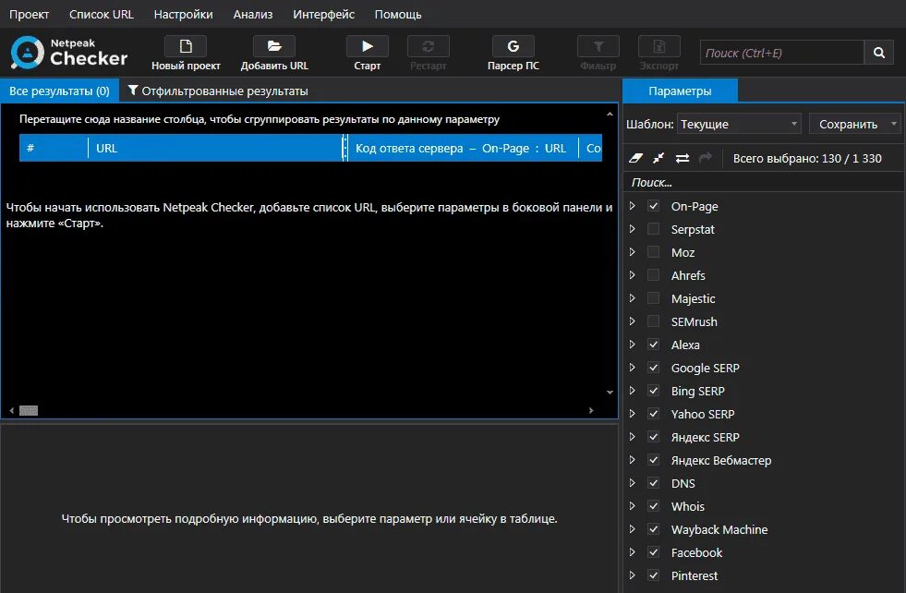Uncheck the Facebook checkbox
Screen dimensions: 906x593
pyautogui.click(x=654, y=552)
